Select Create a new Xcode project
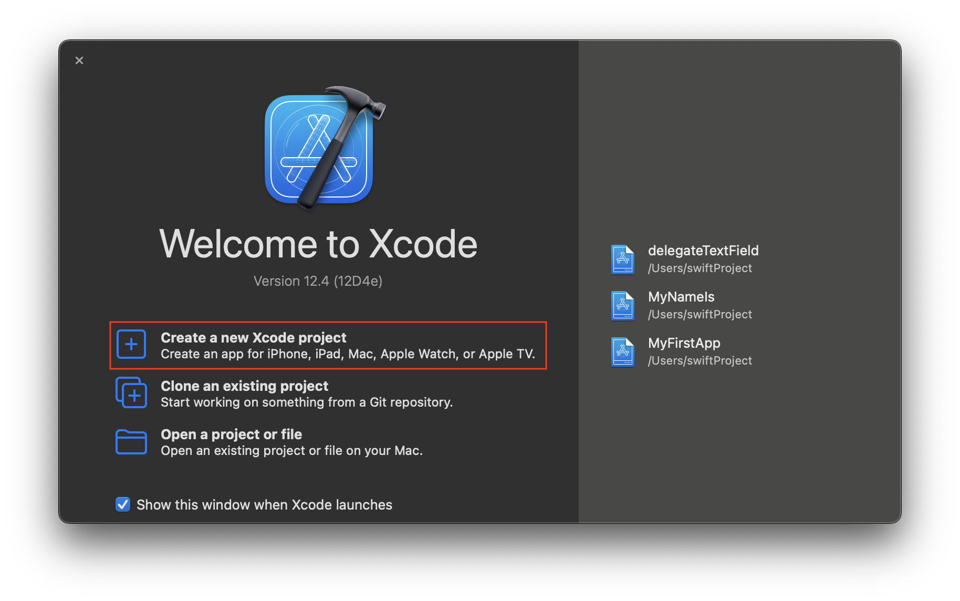This screenshot has width=960, height=601. (328, 345)
